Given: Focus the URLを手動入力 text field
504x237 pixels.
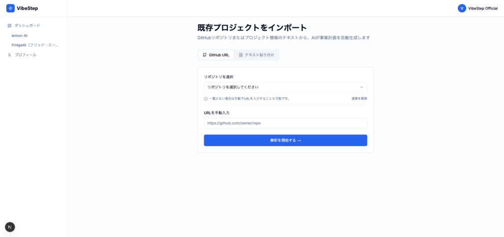Looking at the screenshot, I should click(x=285, y=123).
